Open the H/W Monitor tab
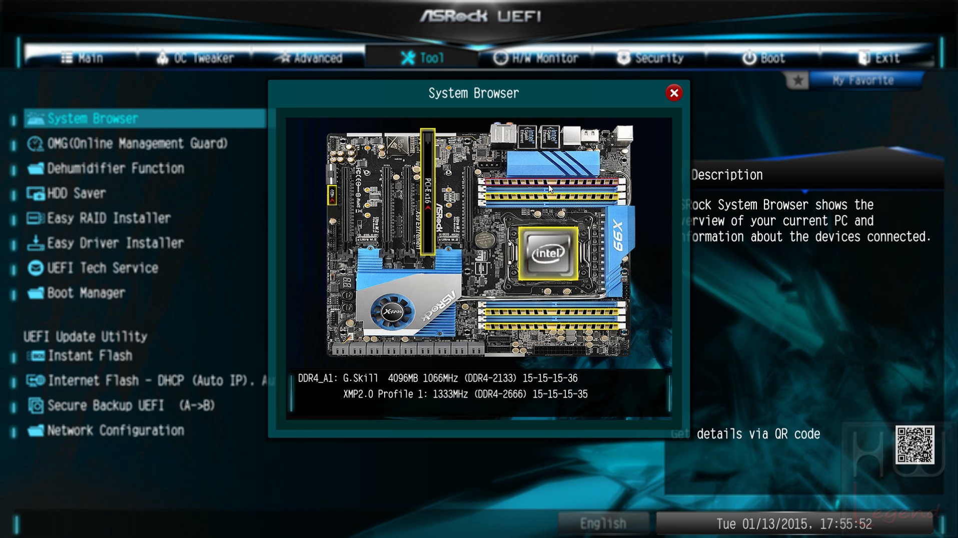 pyautogui.click(x=536, y=58)
